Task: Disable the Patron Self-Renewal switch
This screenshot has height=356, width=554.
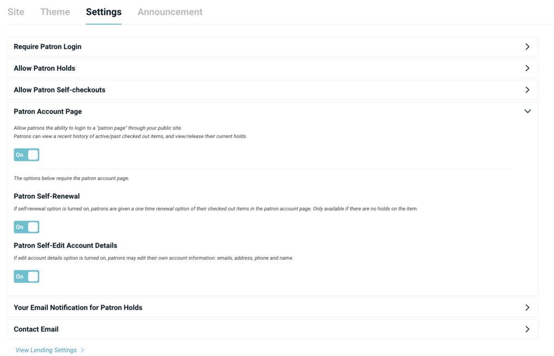Action: tap(27, 227)
